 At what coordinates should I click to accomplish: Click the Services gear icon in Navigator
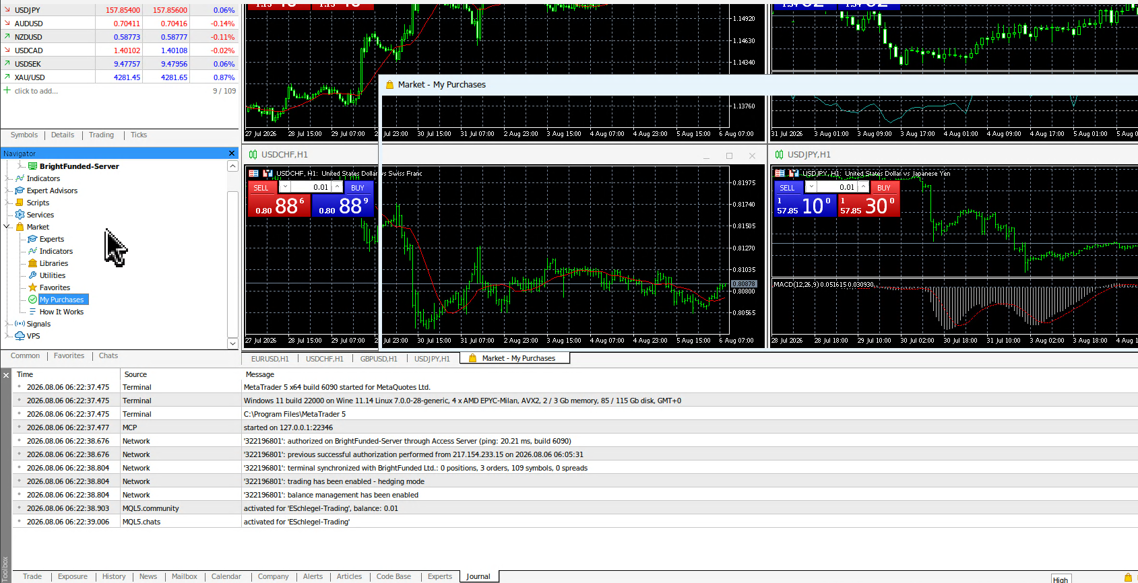click(20, 215)
